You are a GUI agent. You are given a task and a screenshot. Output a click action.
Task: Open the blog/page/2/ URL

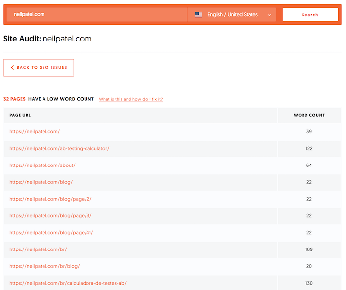(x=50, y=199)
